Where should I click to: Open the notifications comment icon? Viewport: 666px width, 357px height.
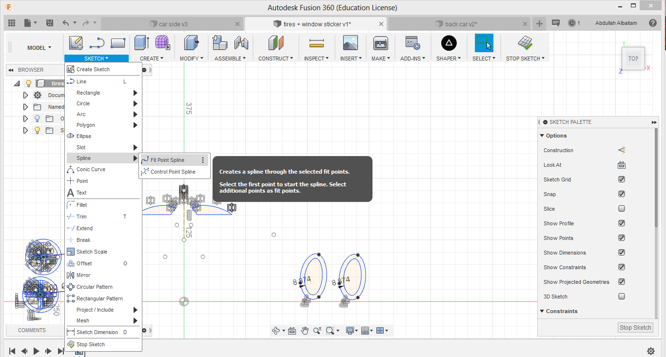pyautogui.click(x=555, y=23)
